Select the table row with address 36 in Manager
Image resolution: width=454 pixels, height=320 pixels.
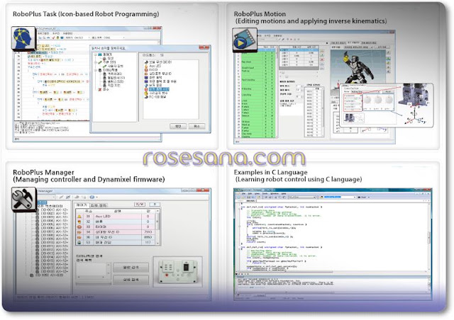[116, 237]
